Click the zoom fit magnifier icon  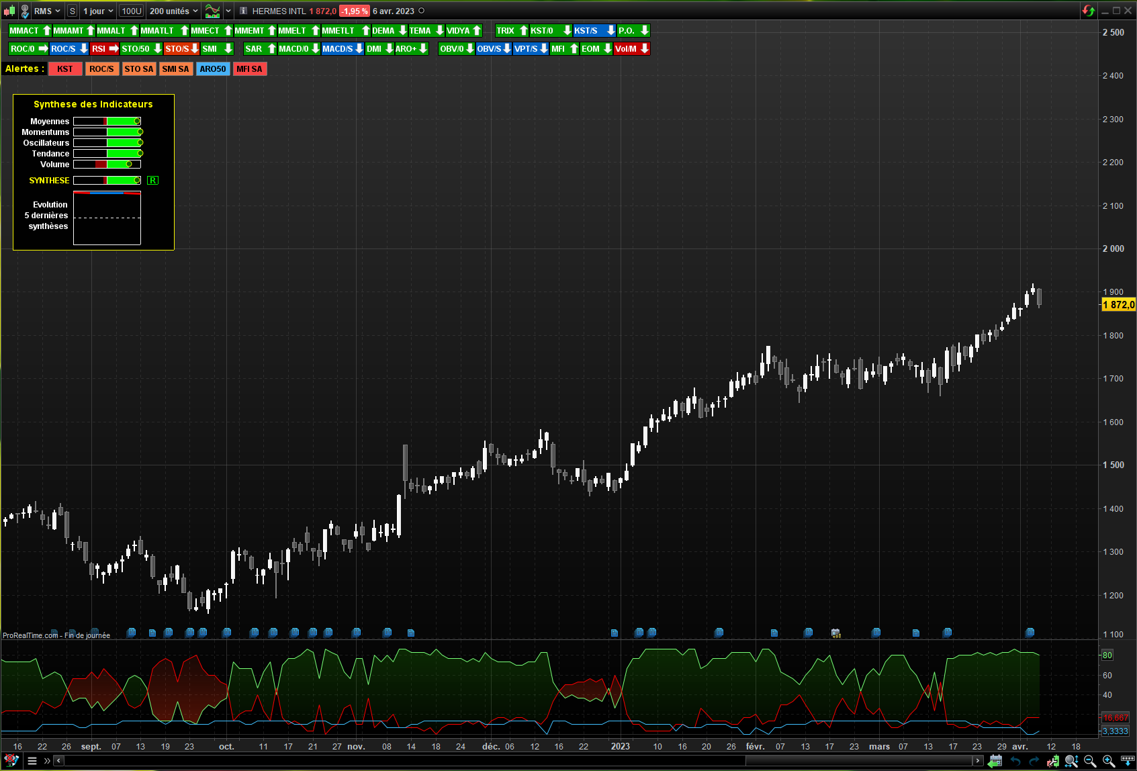[1071, 761]
